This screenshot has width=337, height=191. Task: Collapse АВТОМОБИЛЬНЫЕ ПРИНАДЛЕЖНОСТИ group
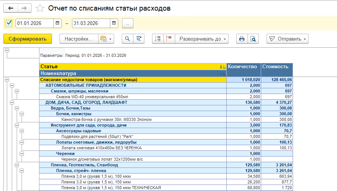click(12, 85)
